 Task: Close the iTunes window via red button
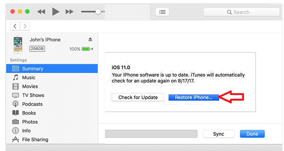point(13,11)
